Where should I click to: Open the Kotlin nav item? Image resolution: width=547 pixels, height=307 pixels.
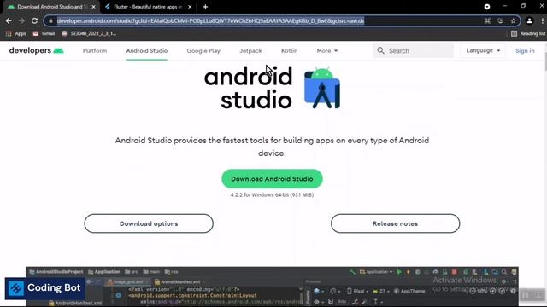[289, 51]
